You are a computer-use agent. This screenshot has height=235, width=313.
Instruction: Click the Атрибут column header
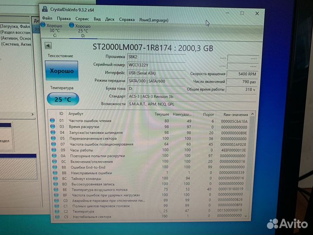[x=76, y=114]
